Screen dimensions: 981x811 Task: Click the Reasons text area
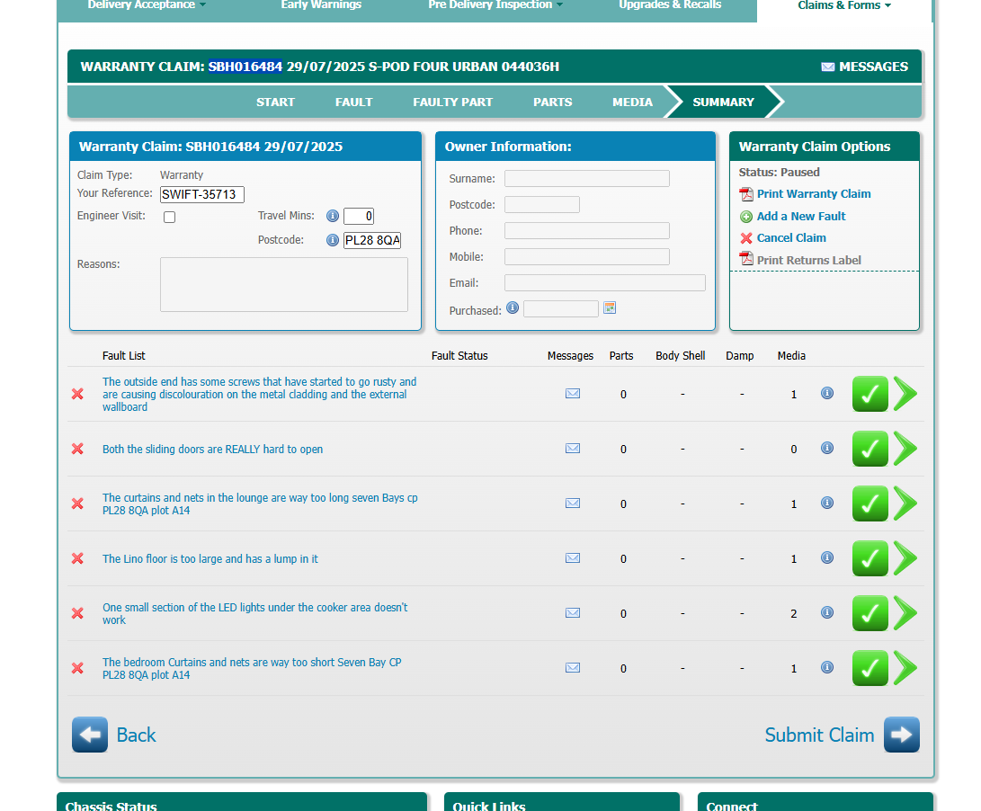(x=284, y=285)
